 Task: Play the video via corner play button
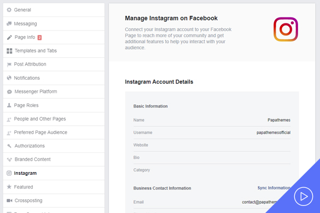[304, 197]
